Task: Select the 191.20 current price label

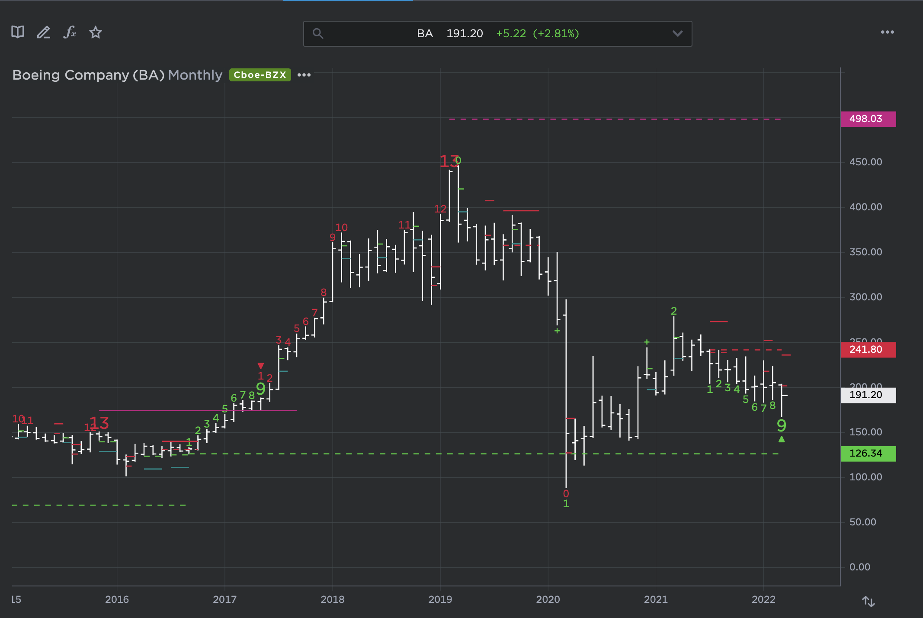Action: [868, 395]
